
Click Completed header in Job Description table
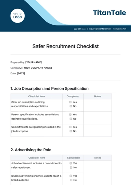[73, 96]
